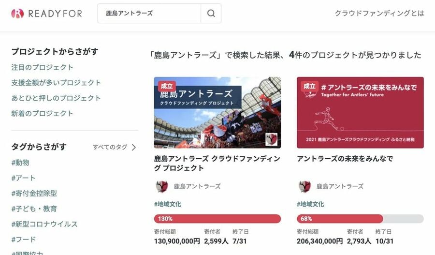The width and height of the screenshot is (435, 255).
Task: Click inside the 鹿島アントラーズ search field
Action: pos(149,14)
